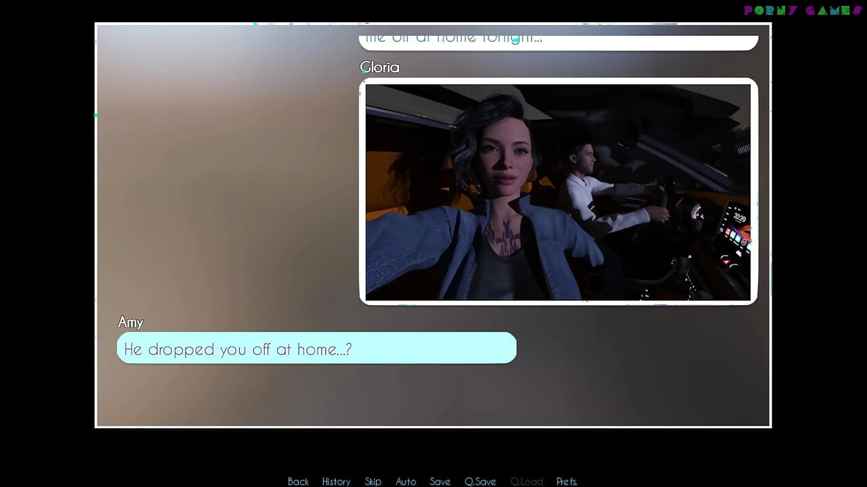Image resolution: width=867 pixels, height=487 pixels.
Task: Go Back using the quick menu
Action: (x=298, y=482)
